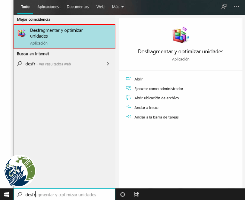The image size is (245, 200).
Task: Click the Desfragmentar y optimizar unidades preview title
Action: point(181,51)
